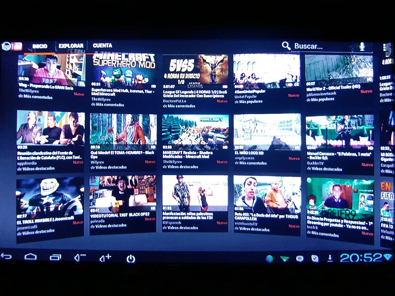Click channel name 'angelysaras'
The image size is (395, 296).
point(244,158)
